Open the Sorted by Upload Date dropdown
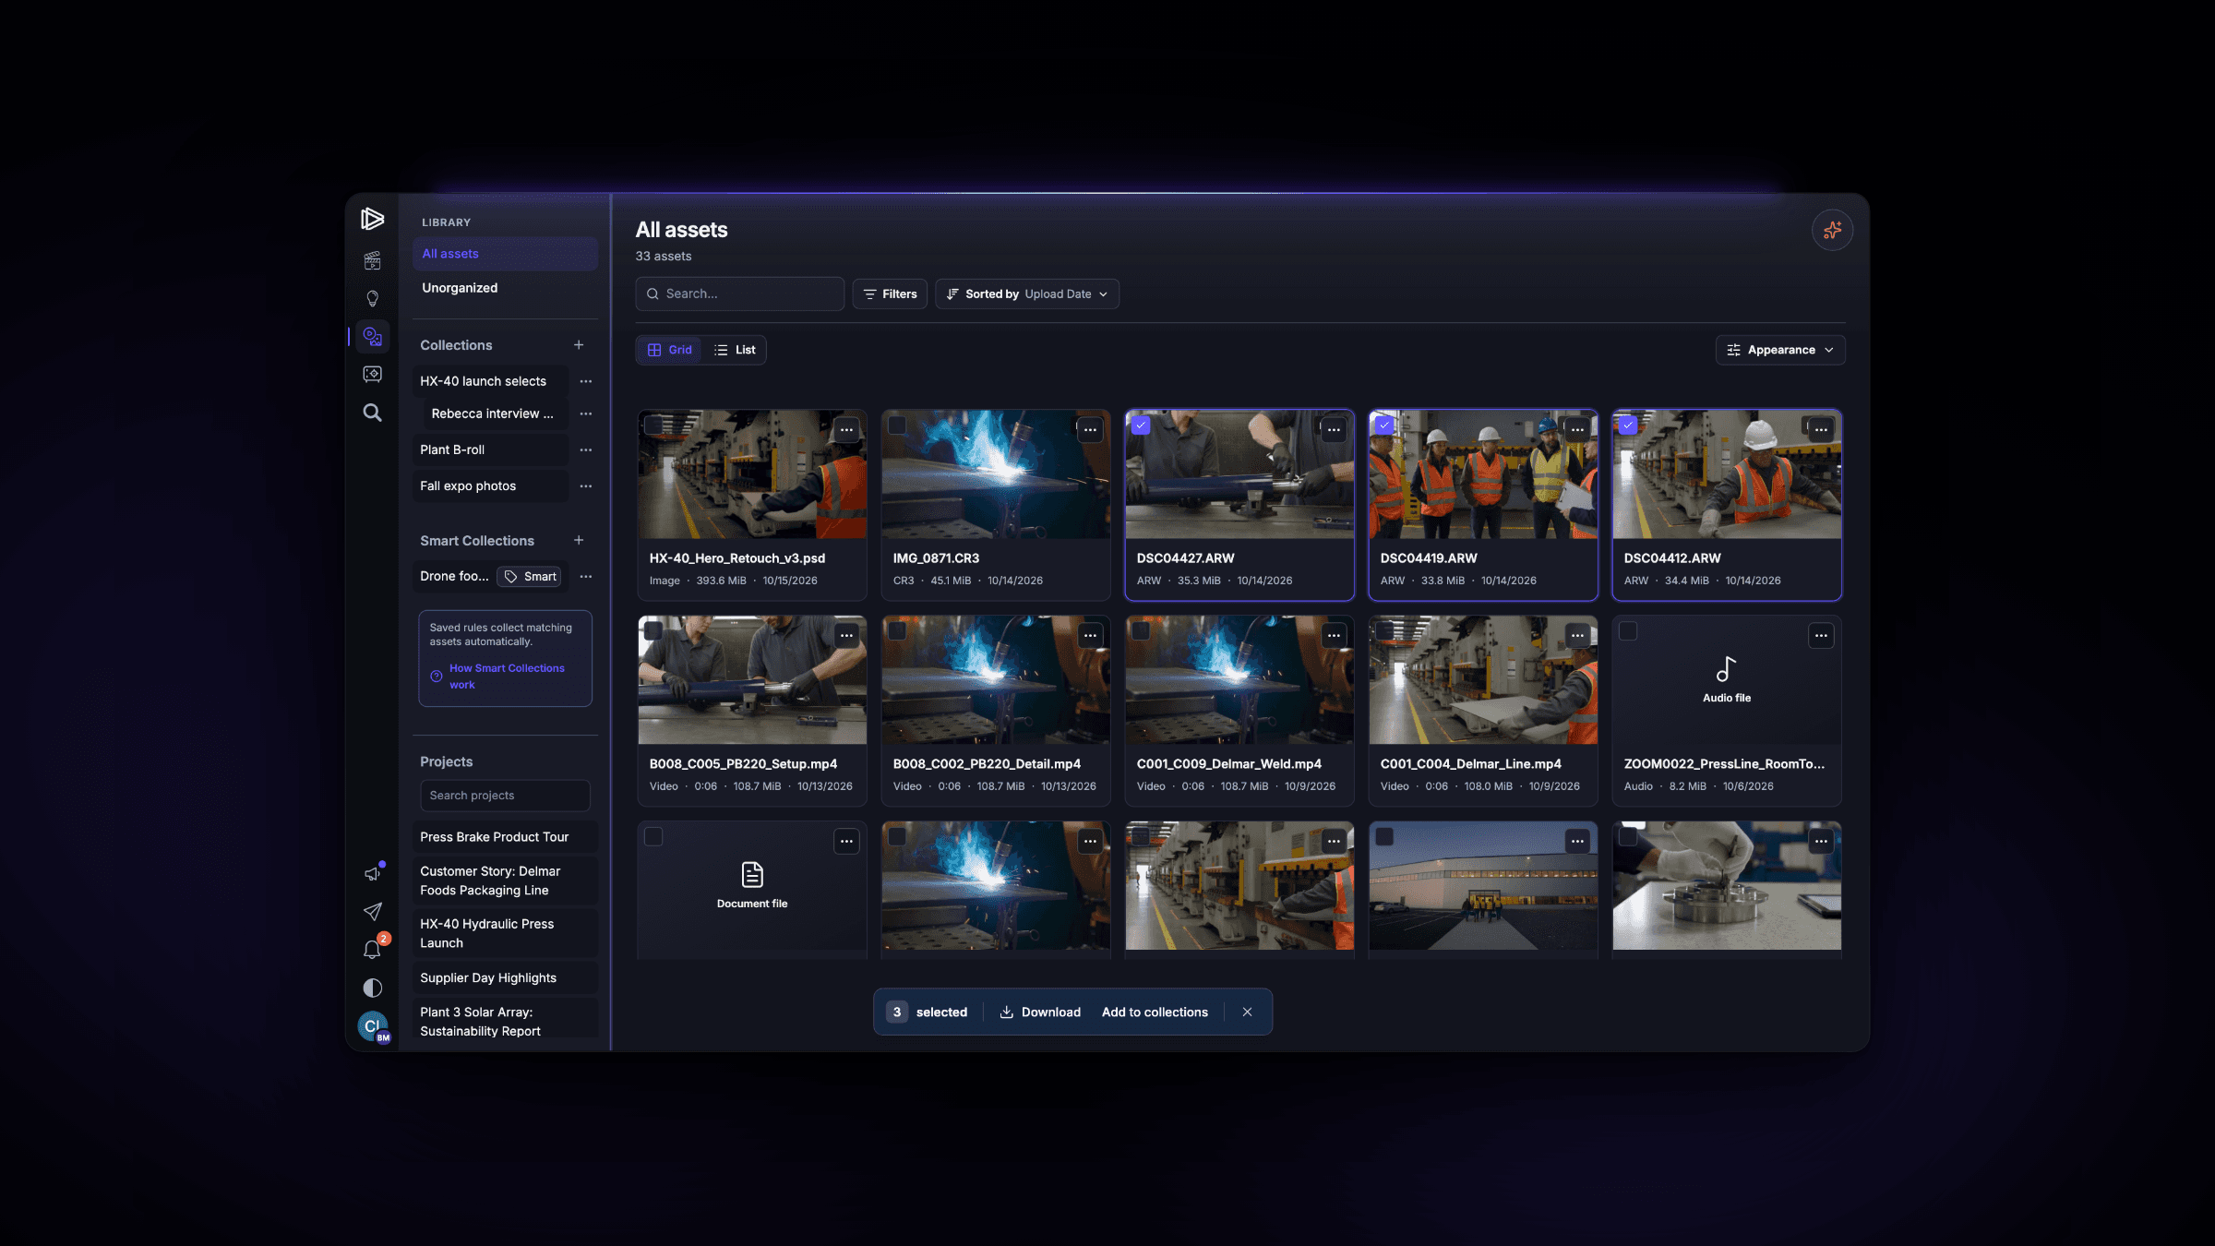Image resolution: width=2215 pixels, height=1246 pixels. click(x=1027, y=294)
